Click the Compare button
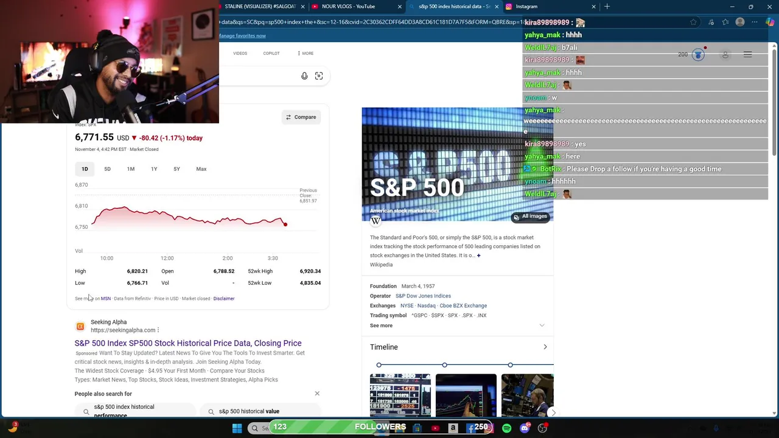 [x=301, y=117]
